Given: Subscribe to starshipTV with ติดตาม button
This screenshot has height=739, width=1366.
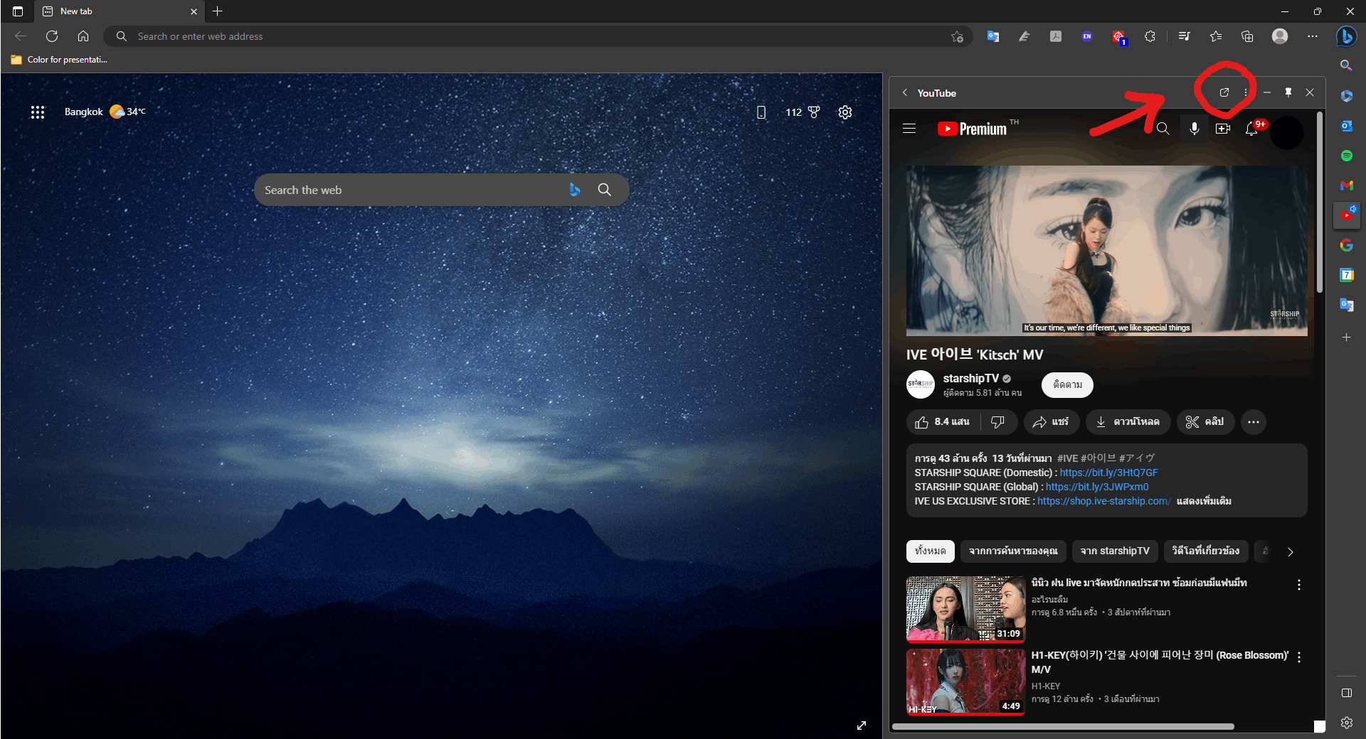Looking at the screenshot, I should pos(1066,385).
